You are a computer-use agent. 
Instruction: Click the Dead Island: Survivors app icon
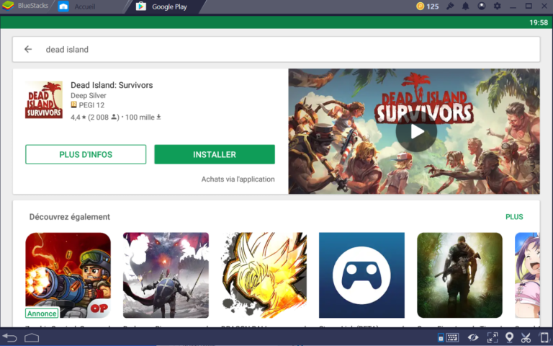coord(44,100)
